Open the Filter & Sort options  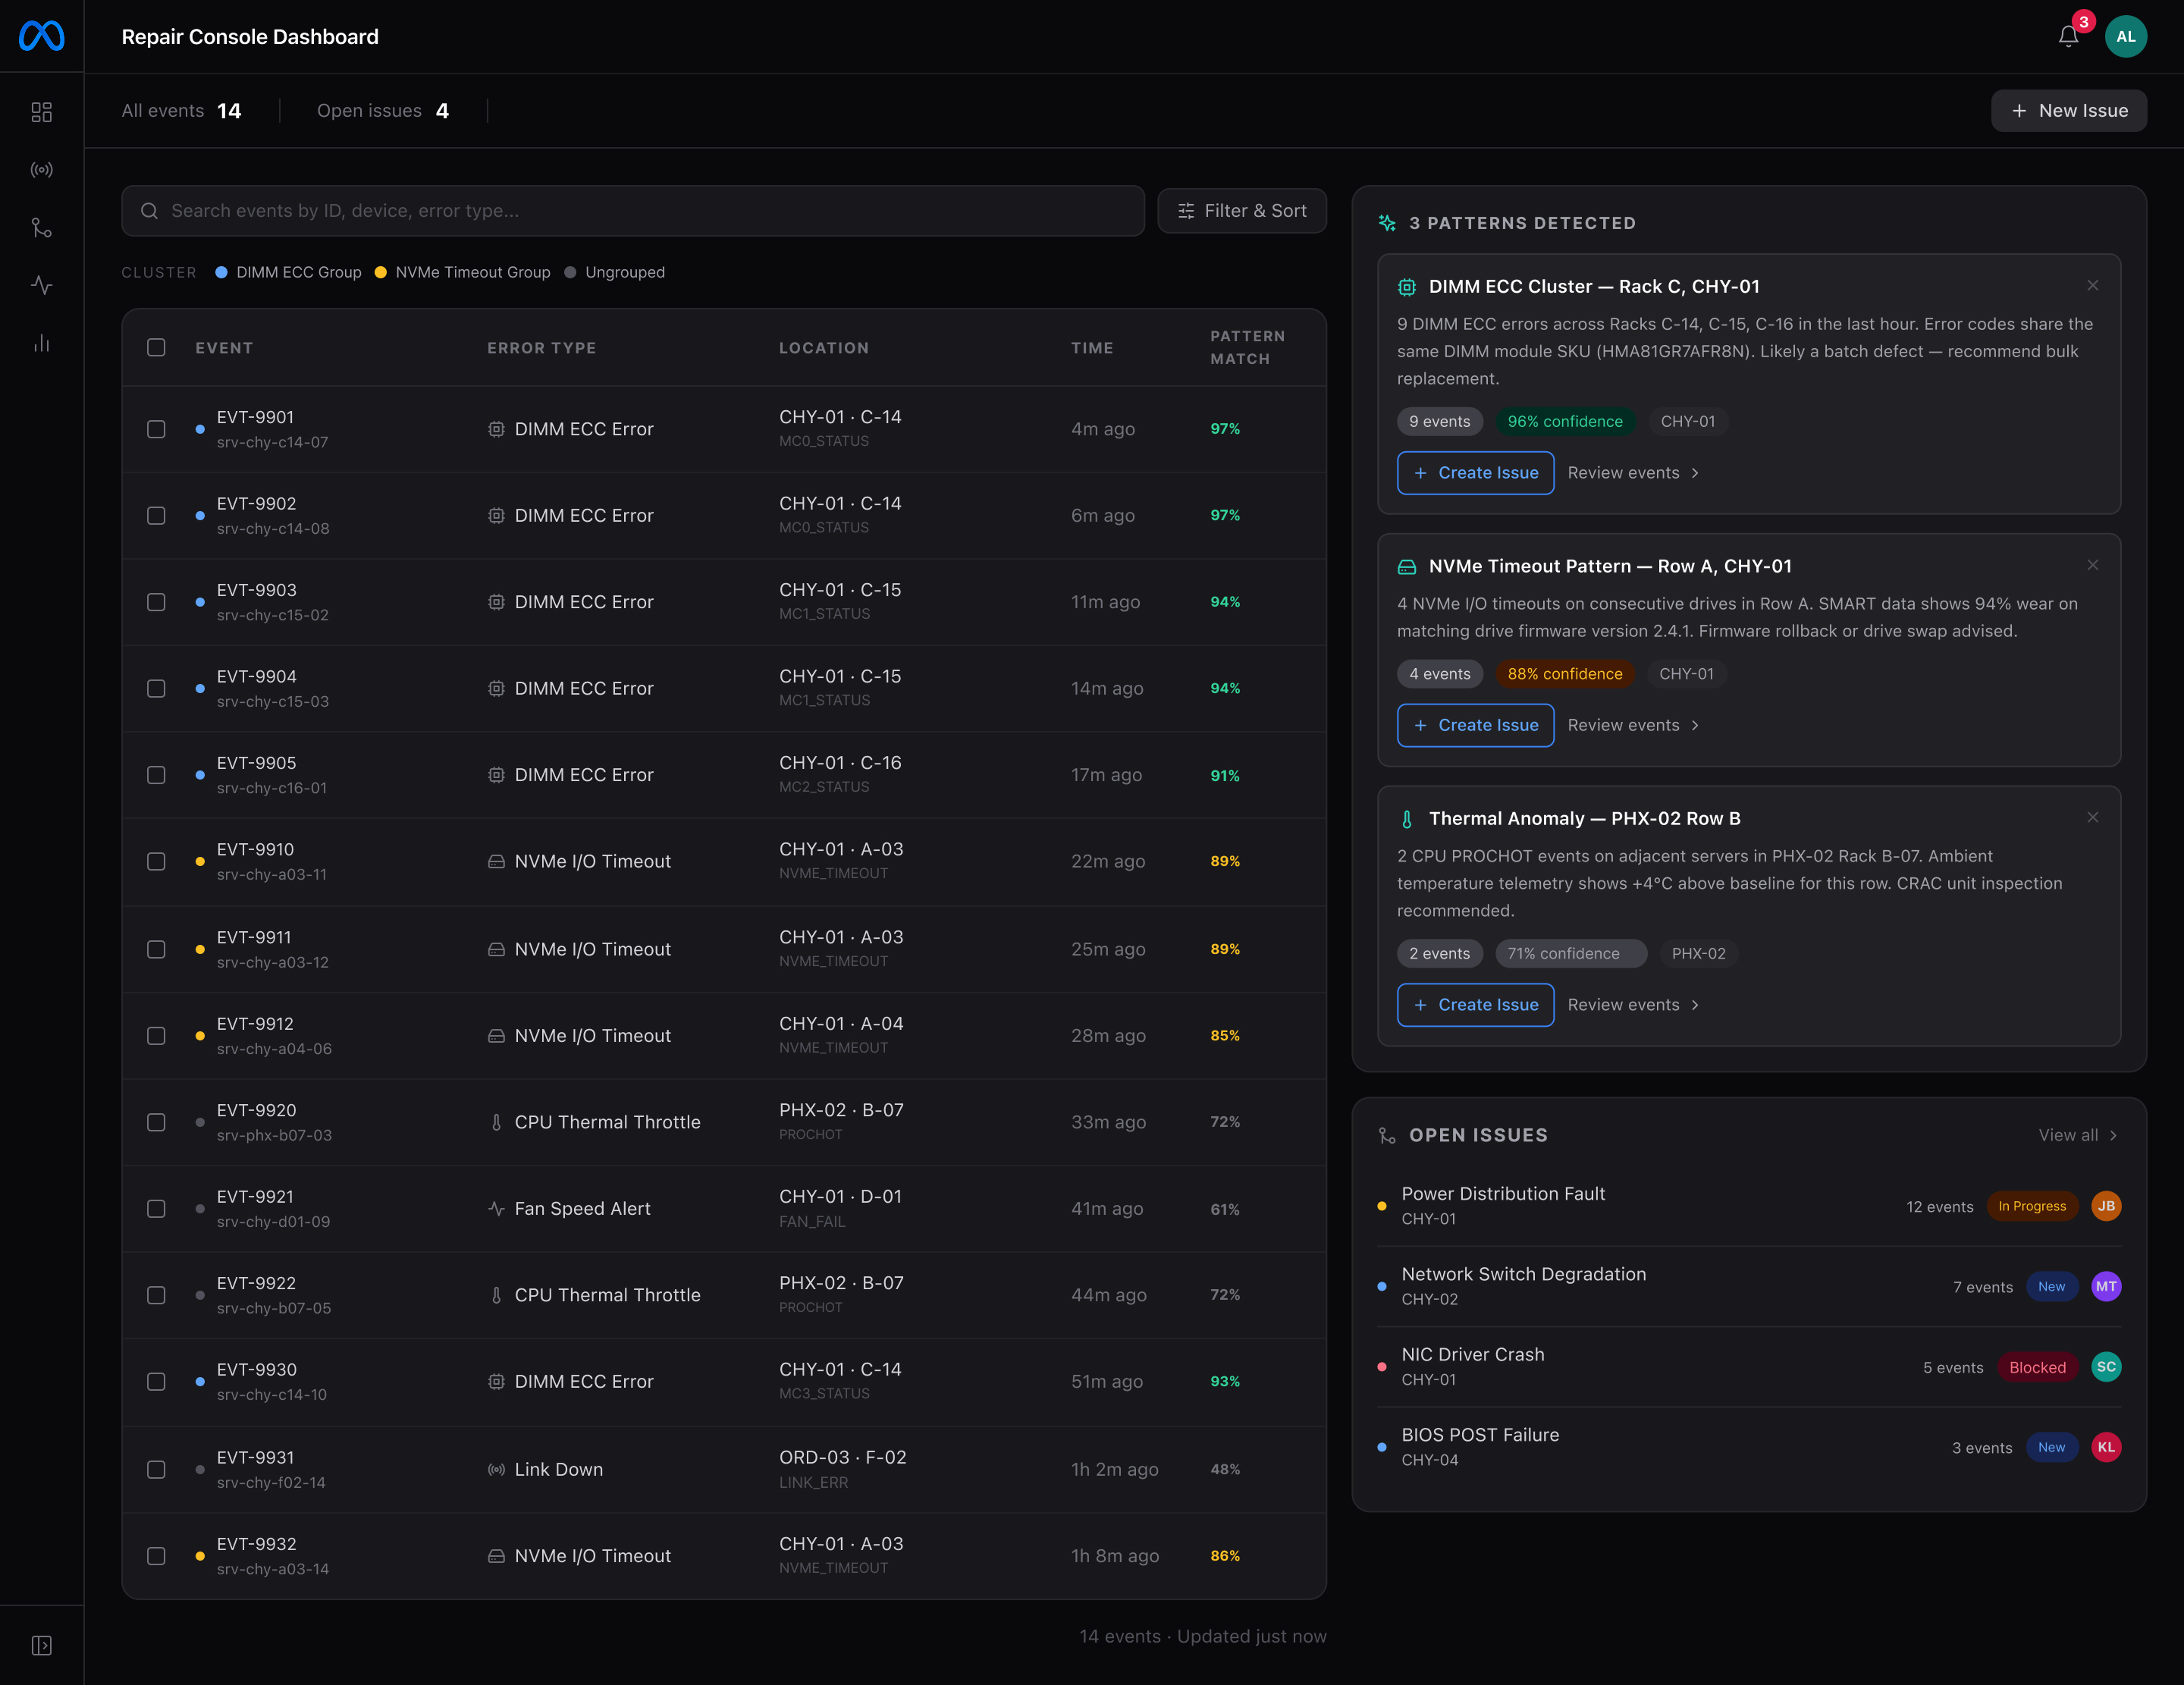pos(1242,211)
